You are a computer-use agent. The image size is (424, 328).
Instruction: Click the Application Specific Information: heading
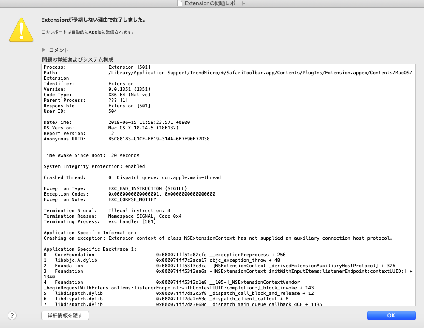pos(90,233)
